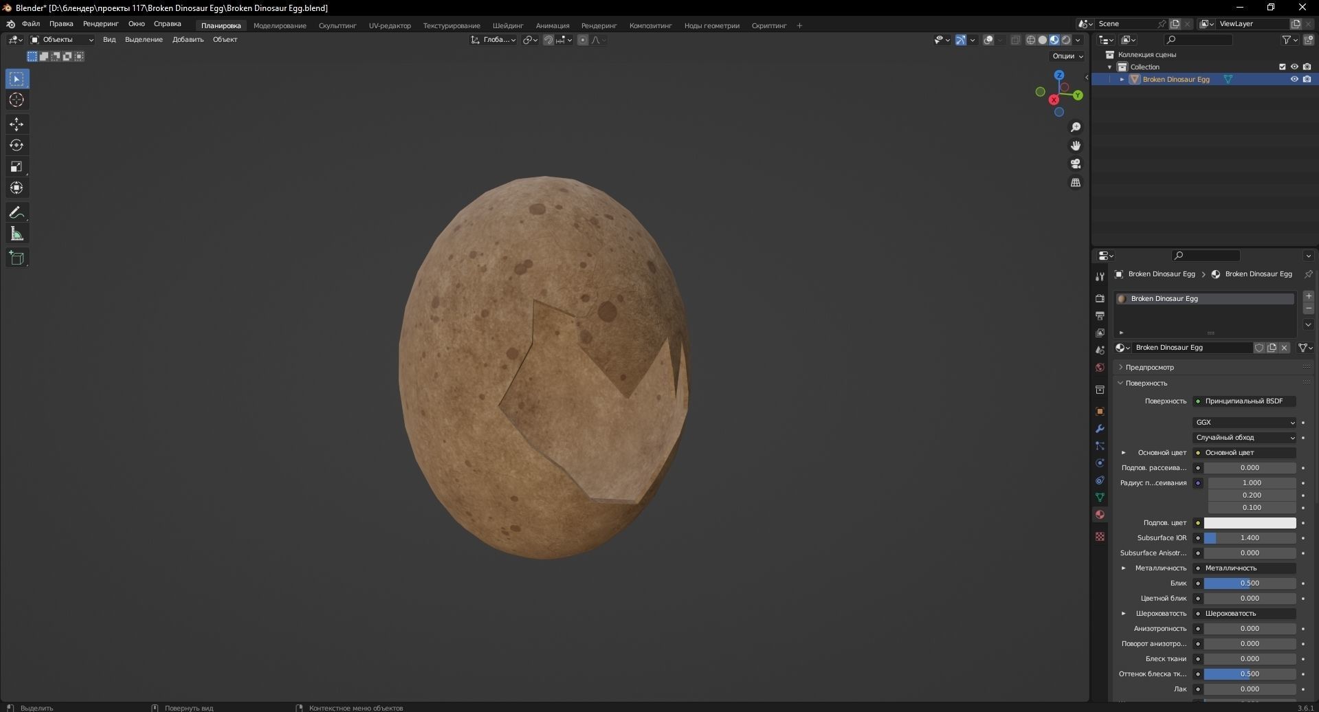1319x712 pixels.
Task: Click the pan view hand icon
Action: point(1076,146)
